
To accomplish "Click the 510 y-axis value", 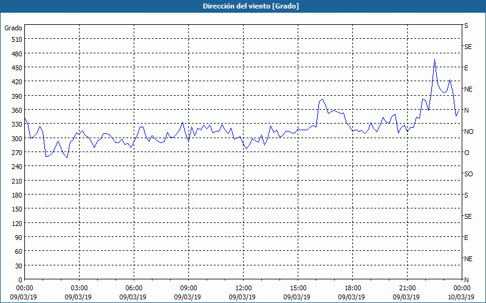I will pyautogui.click(x=17, y=39).
